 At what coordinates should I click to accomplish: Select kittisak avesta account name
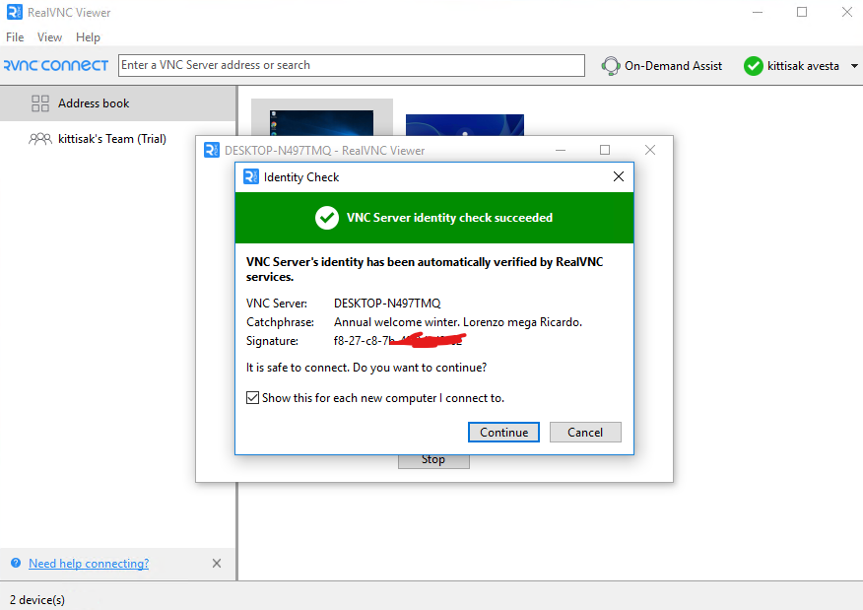pos(803,66)
